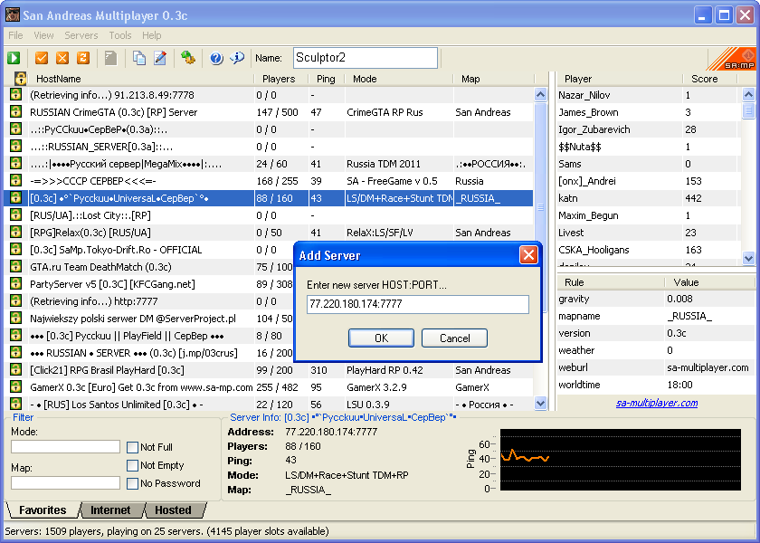Viewport: 760px width, 543px height.
Task: Switch to the Internet tab
Action: [110, 510]
